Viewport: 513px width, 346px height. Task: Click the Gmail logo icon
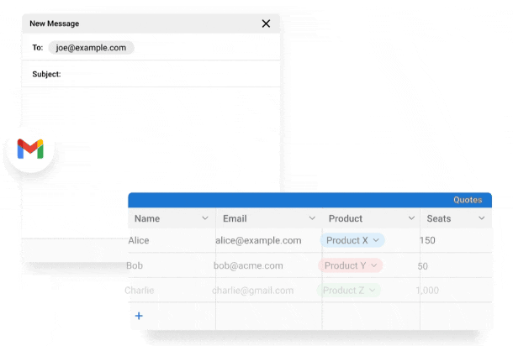click(x=30, y=150)
